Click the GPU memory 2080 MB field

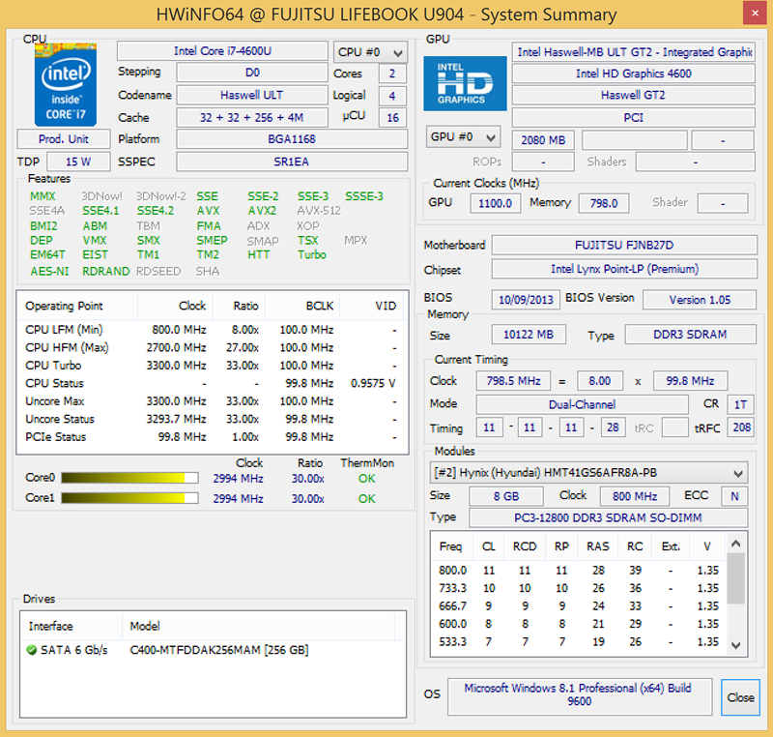pyautogui.click(x=543, y=140)
